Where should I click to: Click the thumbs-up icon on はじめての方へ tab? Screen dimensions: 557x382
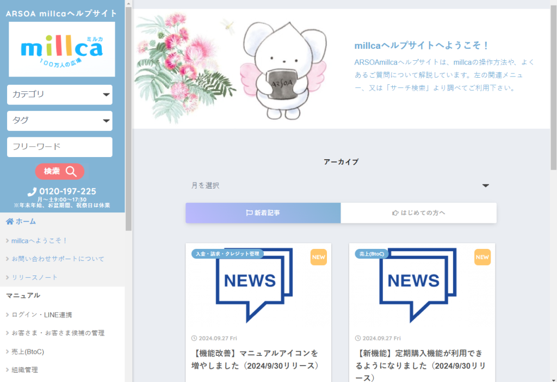pyautogui.click(x=395, y=213)
